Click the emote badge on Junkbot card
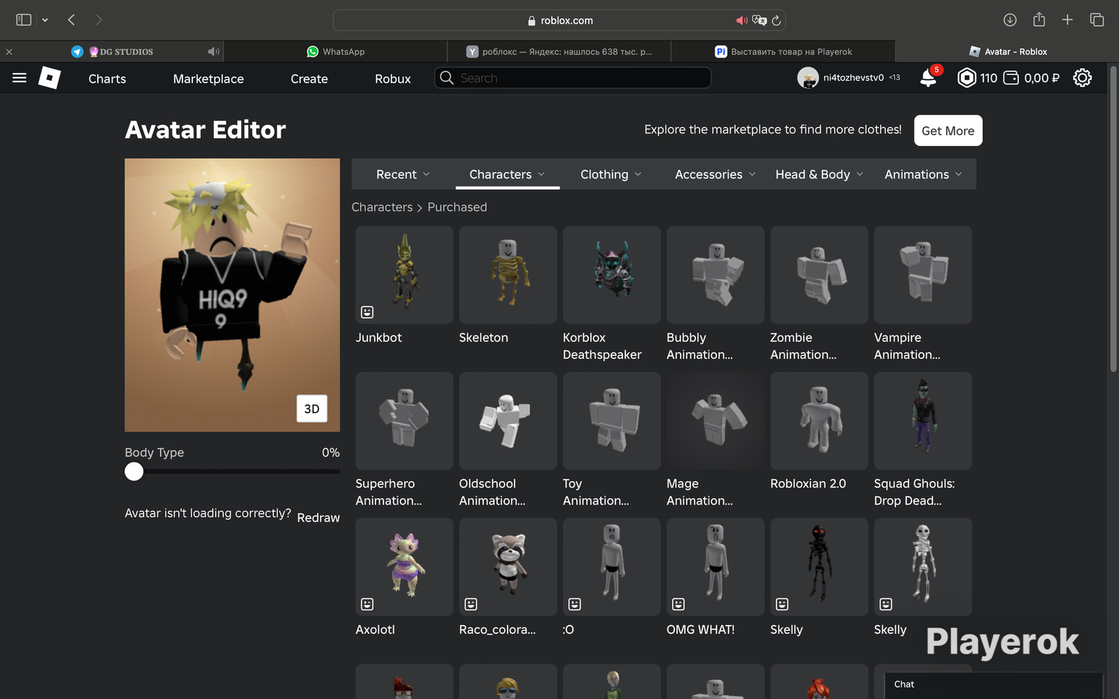Image resolution: width=1119 pixels, height=699 pixels. (x=367, y=312)
